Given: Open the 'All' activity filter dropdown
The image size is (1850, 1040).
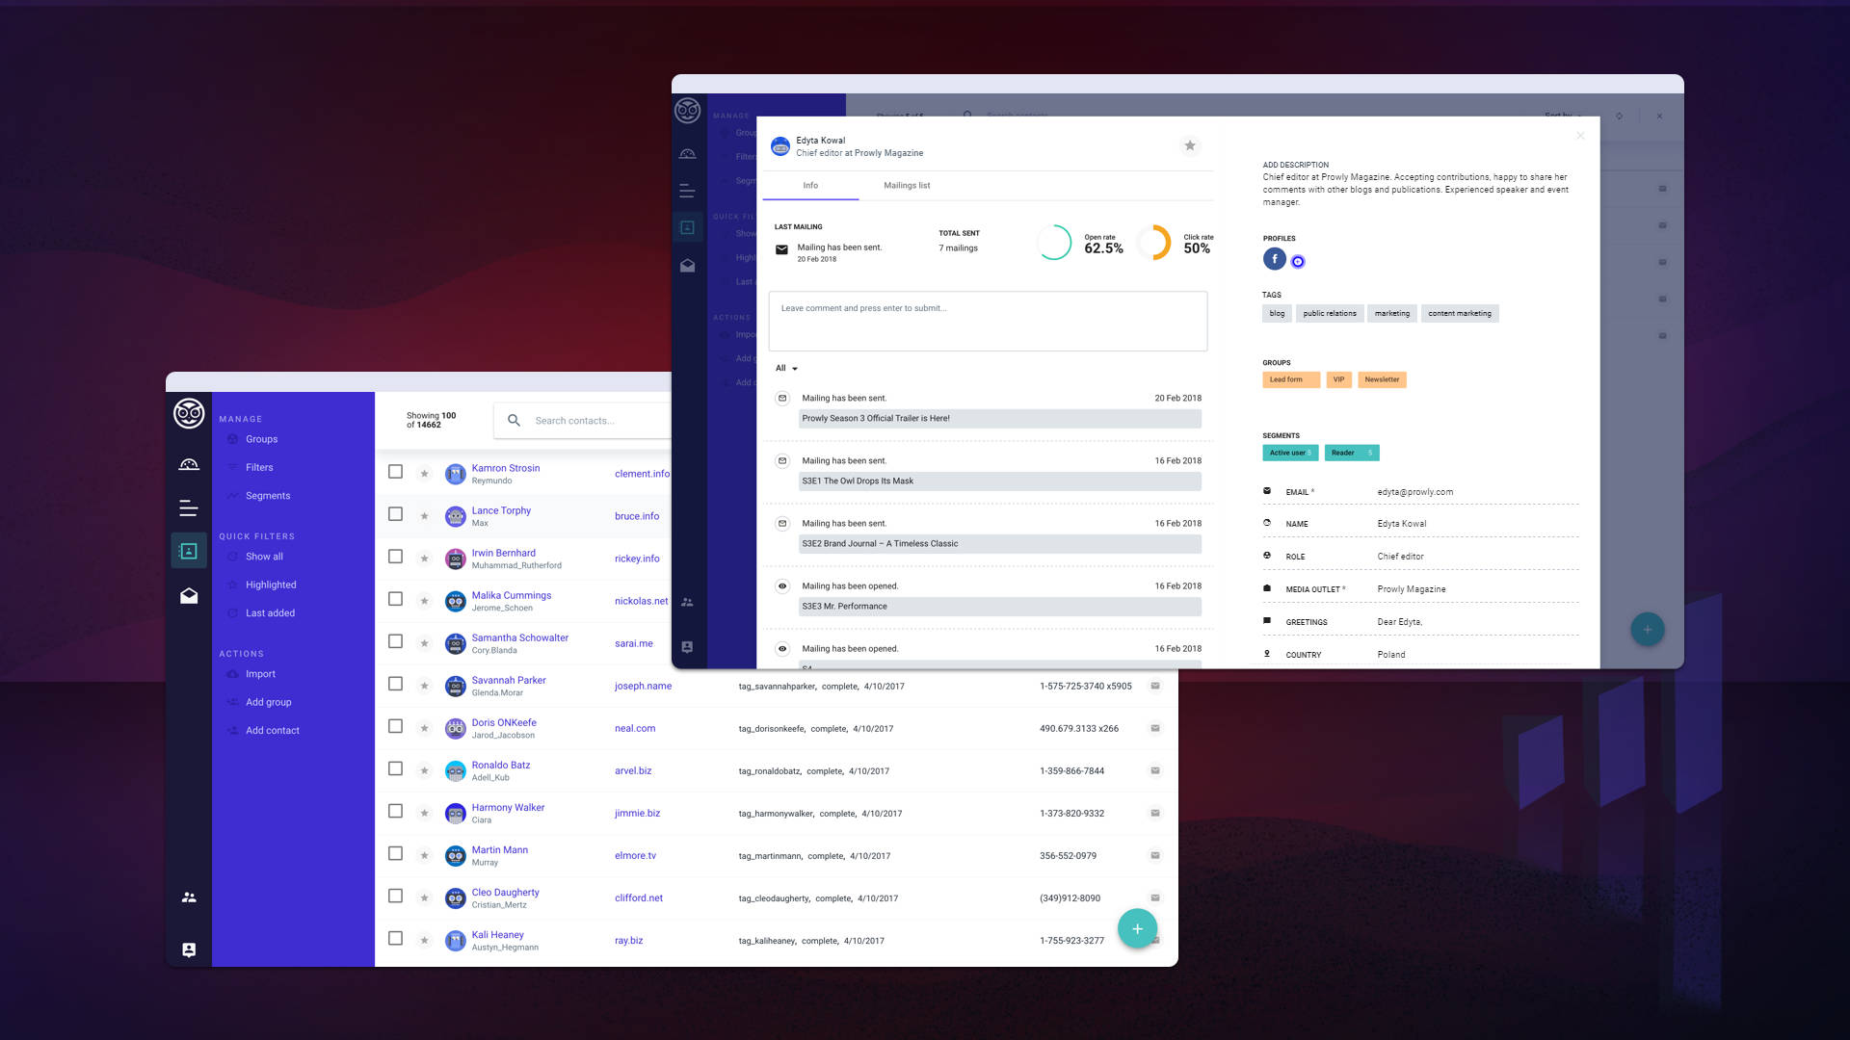Looking at the screenshot, I should click(785, 368).
